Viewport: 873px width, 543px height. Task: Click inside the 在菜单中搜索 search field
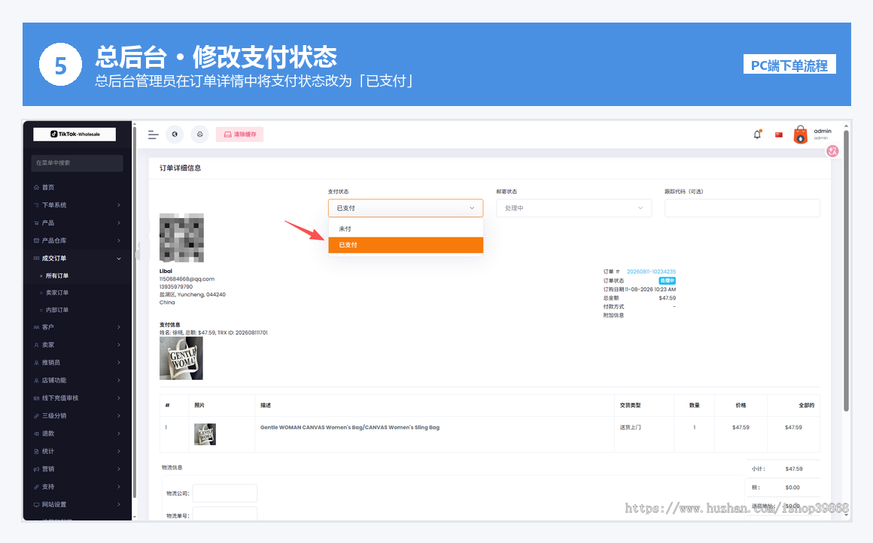point(78,163)
